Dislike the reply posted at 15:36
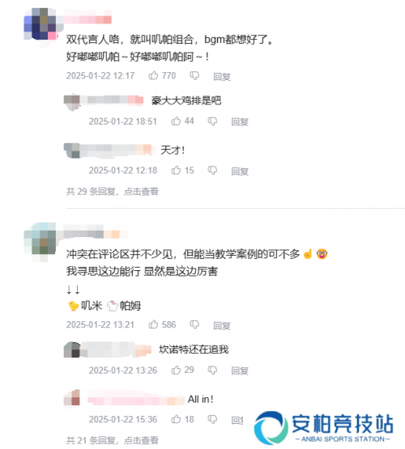The image size is (405, 449). click(212, 420)
